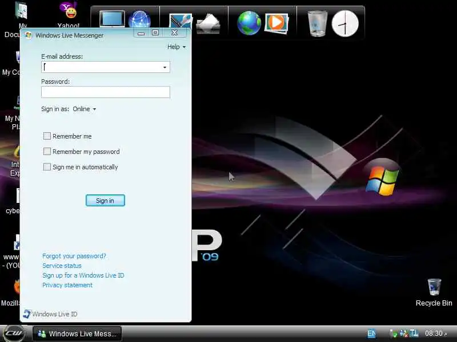Open the Recycle Bin desktop icon
457x342 pixels.
click(434, 292)
